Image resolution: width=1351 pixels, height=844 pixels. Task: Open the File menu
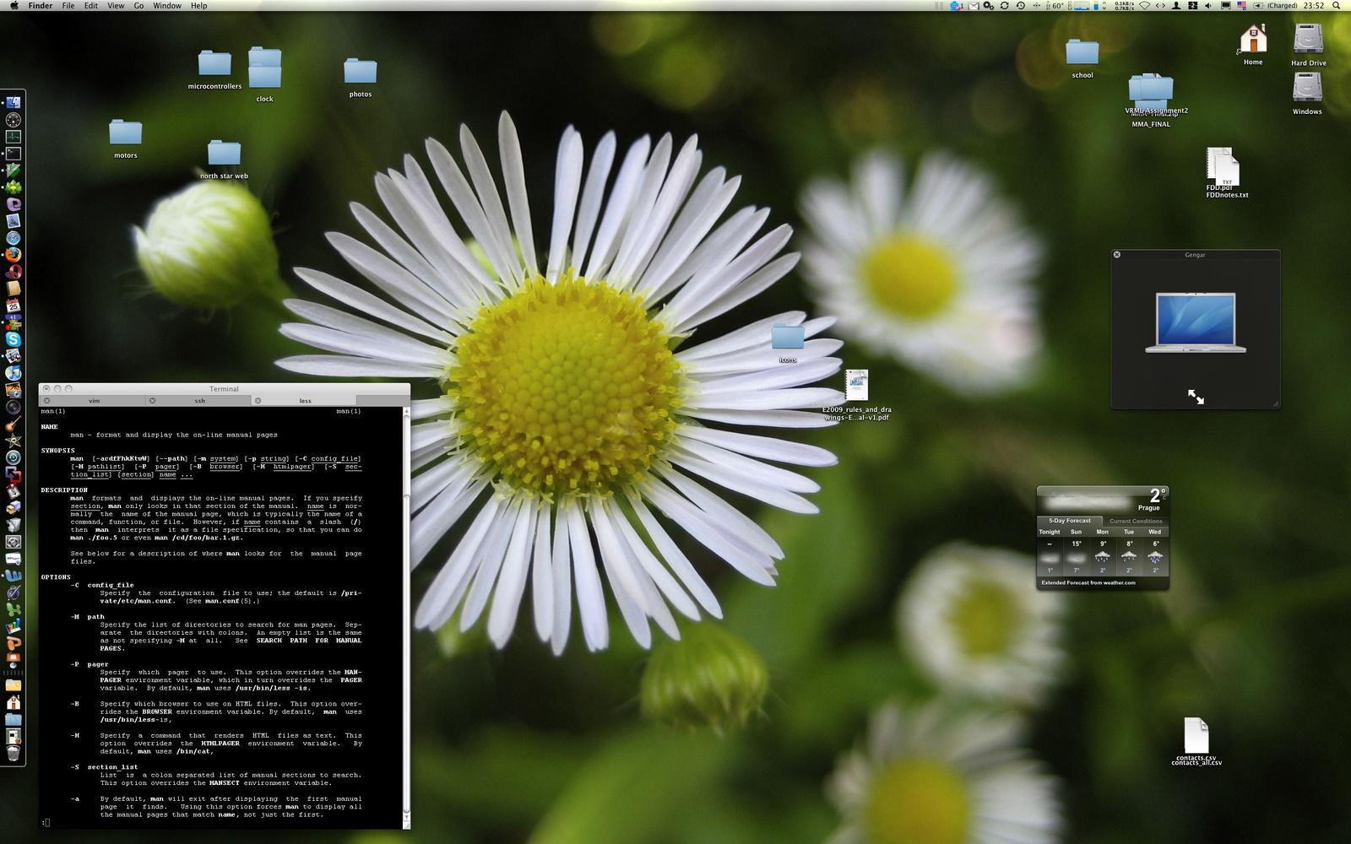pyautogui.click(x=68, y=6)
